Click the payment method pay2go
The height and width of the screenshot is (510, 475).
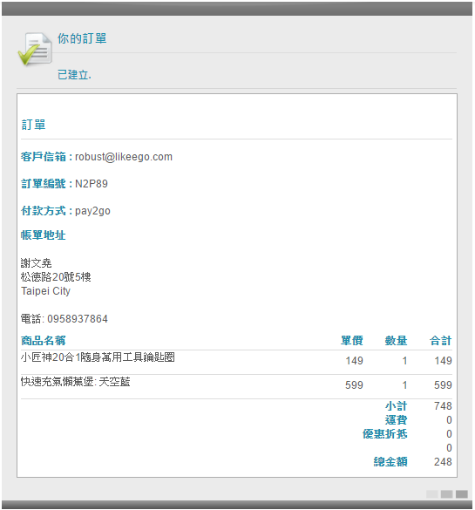(x=92, y=211)
